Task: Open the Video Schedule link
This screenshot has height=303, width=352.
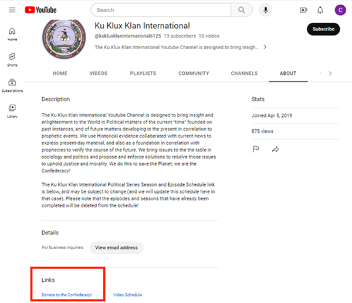Action: pyautogui.click(x=127, y=295)
